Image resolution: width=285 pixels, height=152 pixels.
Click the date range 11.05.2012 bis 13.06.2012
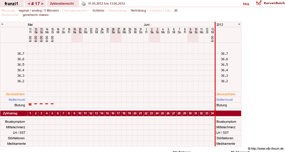107,3
